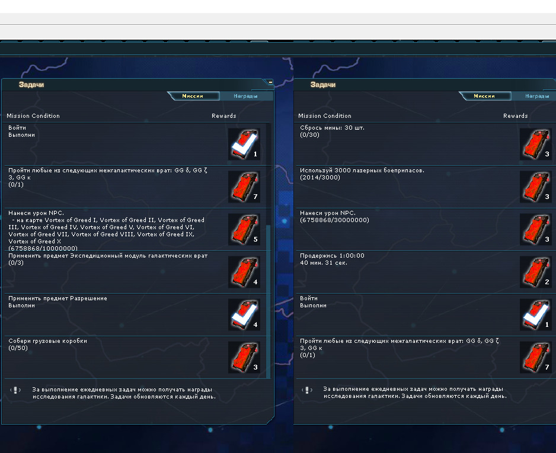The width and height of the screenshot is (556, 453).
Task: Click the reward icon for Сбрось мины mission
Action: [x=535, y=144]
